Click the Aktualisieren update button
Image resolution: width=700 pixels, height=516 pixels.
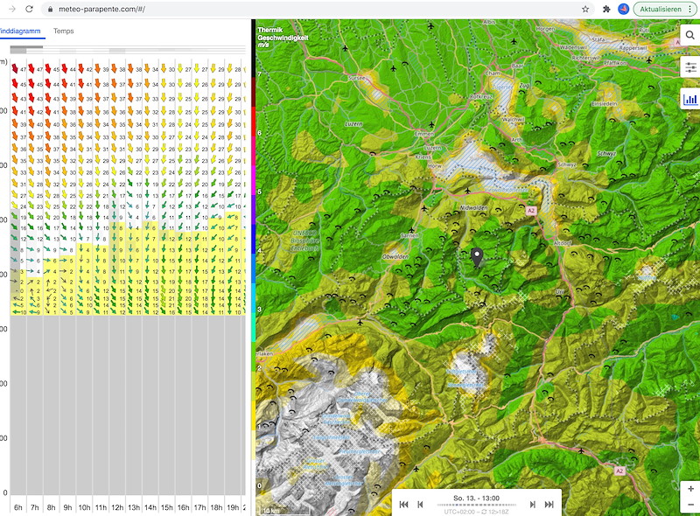[661, 9]
